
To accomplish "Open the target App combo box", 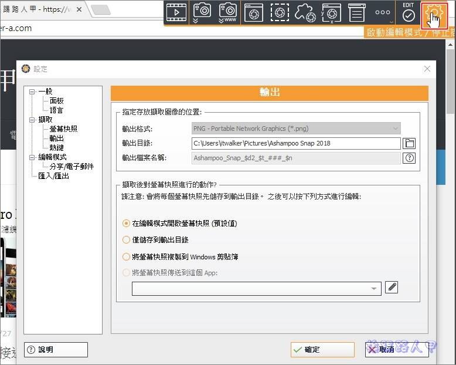I will pyautogui.click(x=257, y=289).
